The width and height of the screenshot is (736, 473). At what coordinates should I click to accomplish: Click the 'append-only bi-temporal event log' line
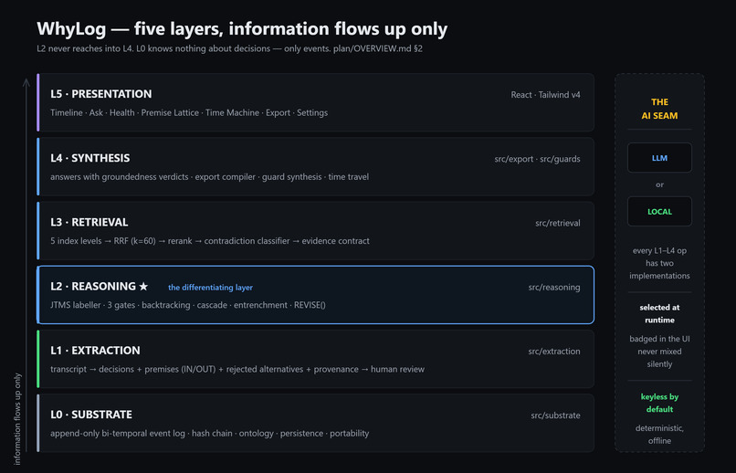click(209, 433)
